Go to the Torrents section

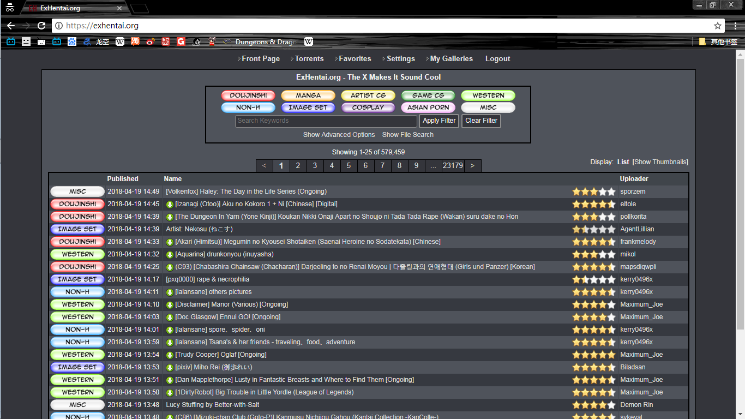[309, 59]
